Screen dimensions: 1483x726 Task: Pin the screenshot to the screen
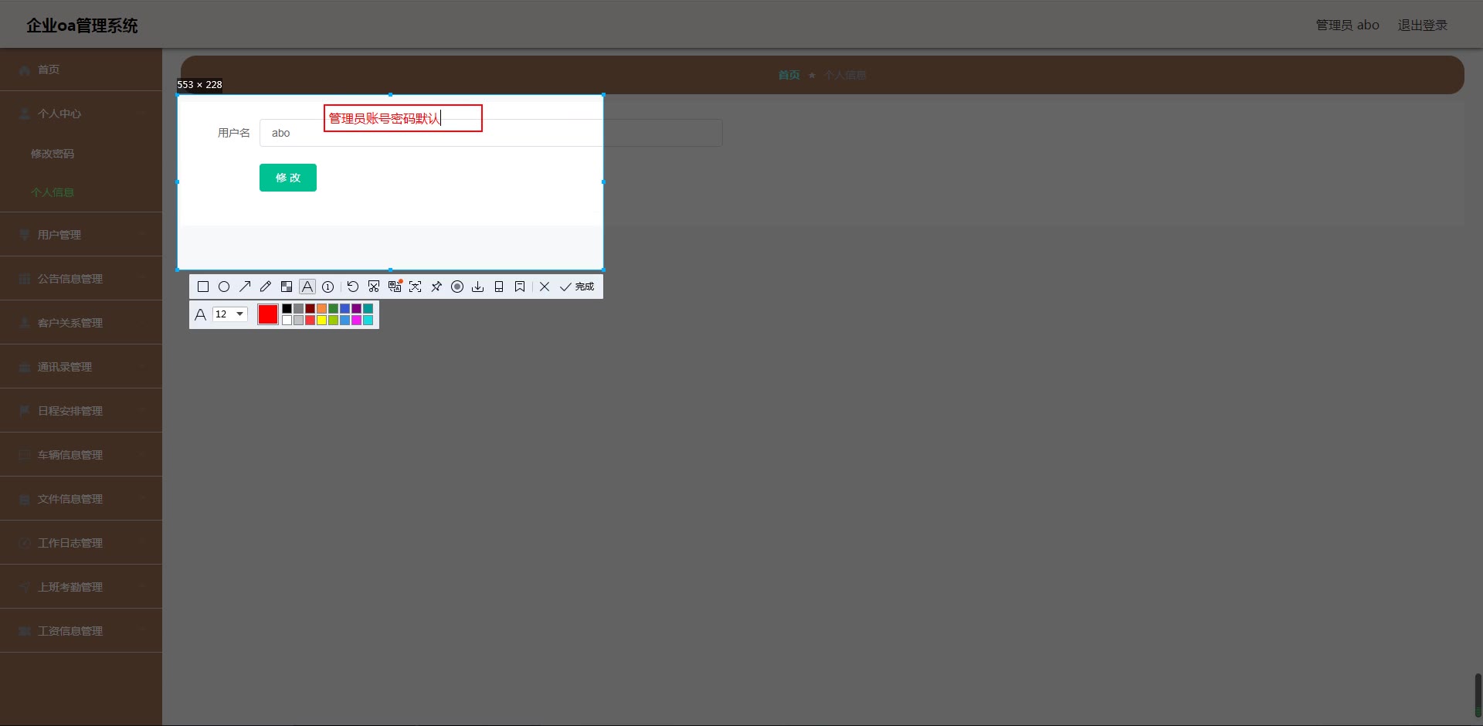pos(436,287)
